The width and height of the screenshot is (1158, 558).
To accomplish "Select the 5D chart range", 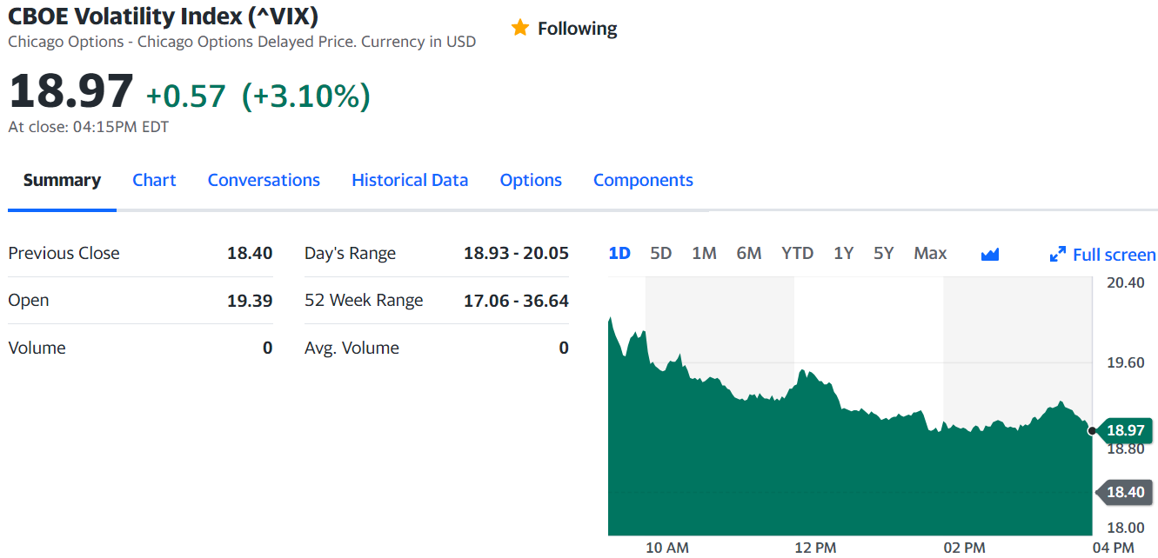I will click(x=661, y=253).
